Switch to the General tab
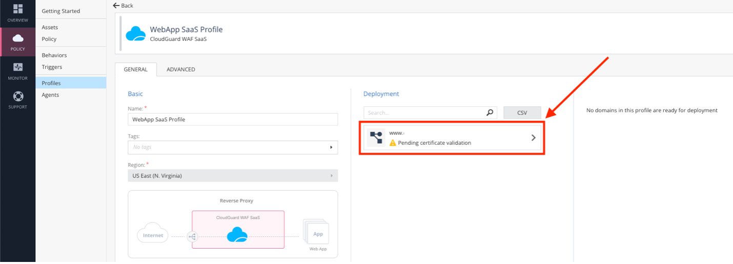This screenshot has height=264, width=733. click(x=136, y=70)
